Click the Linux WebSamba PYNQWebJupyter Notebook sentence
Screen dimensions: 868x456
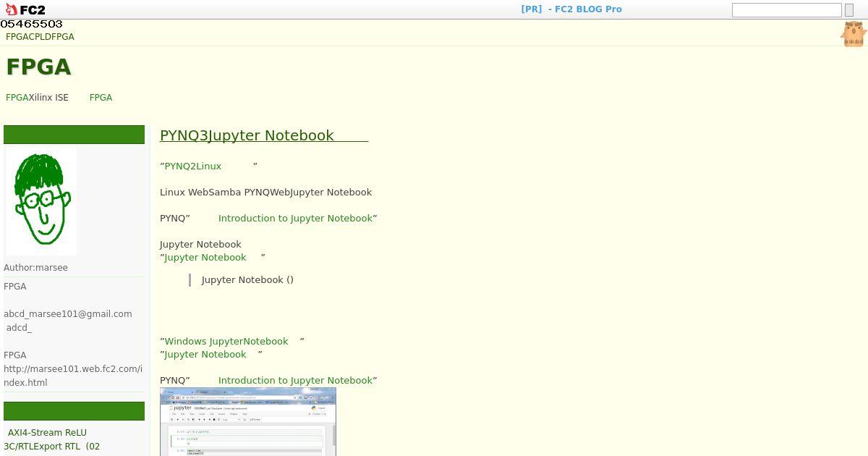pos(265,192)
